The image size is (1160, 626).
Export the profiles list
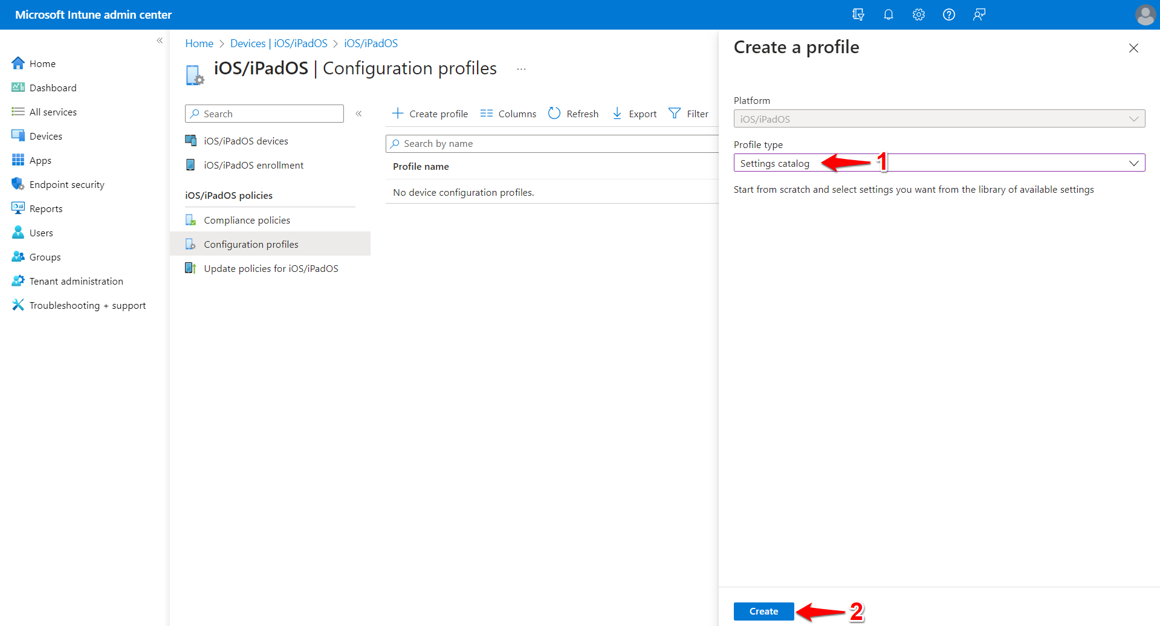pos(634,114)
